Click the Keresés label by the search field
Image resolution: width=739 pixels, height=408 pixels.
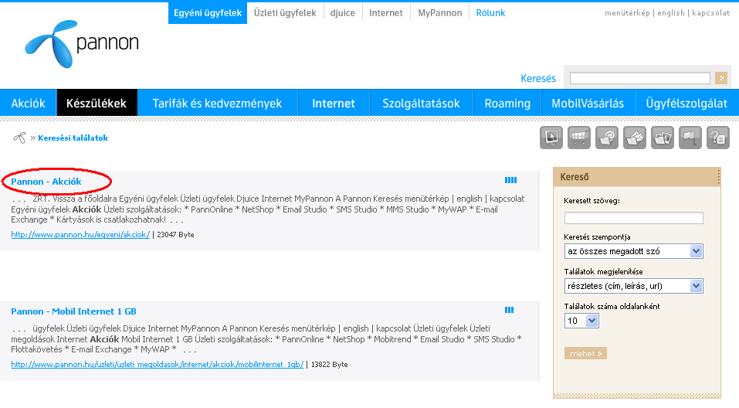(538, 78)
